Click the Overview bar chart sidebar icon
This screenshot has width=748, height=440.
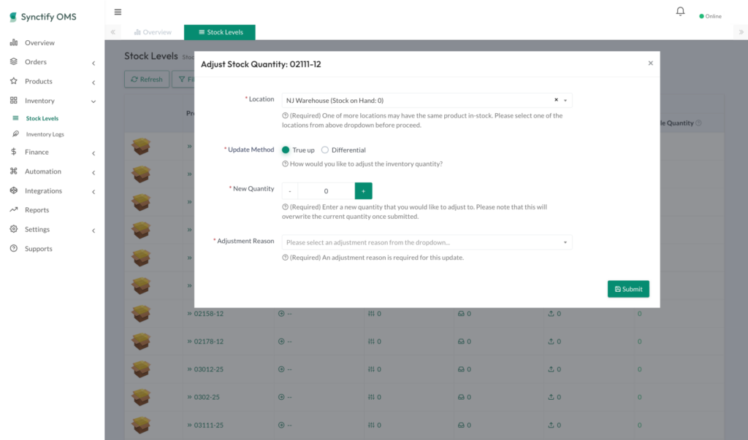[x=14, y=42]
